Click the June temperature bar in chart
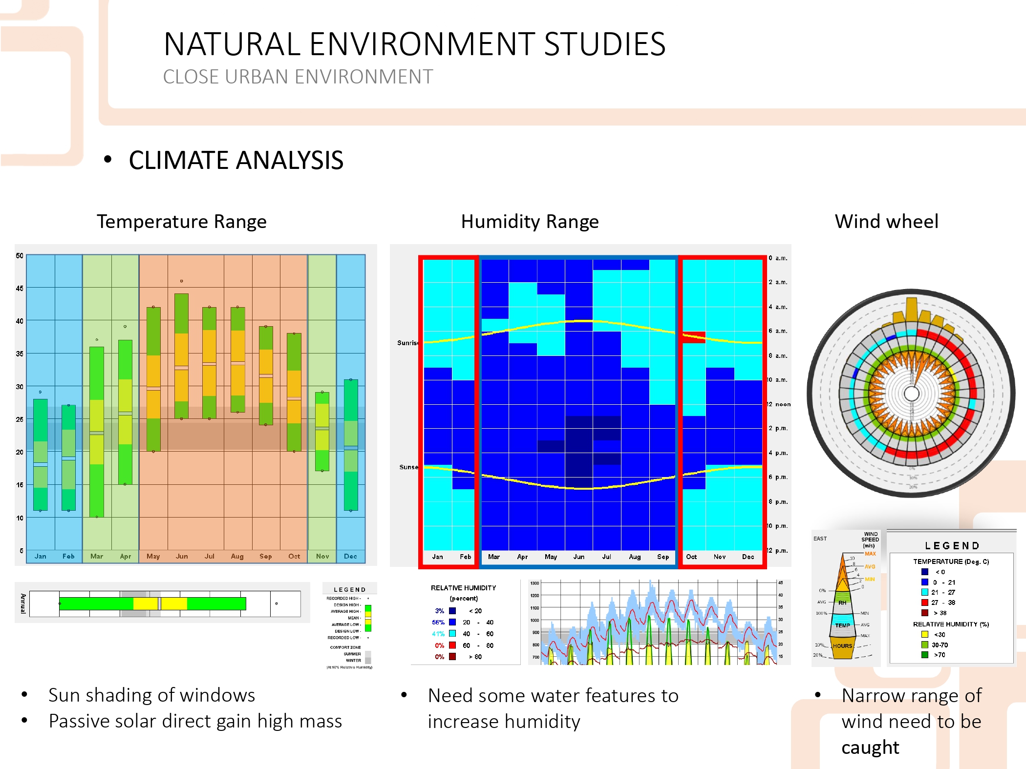The height and width of the screenshot is (769, 1026). click(181, 355)
